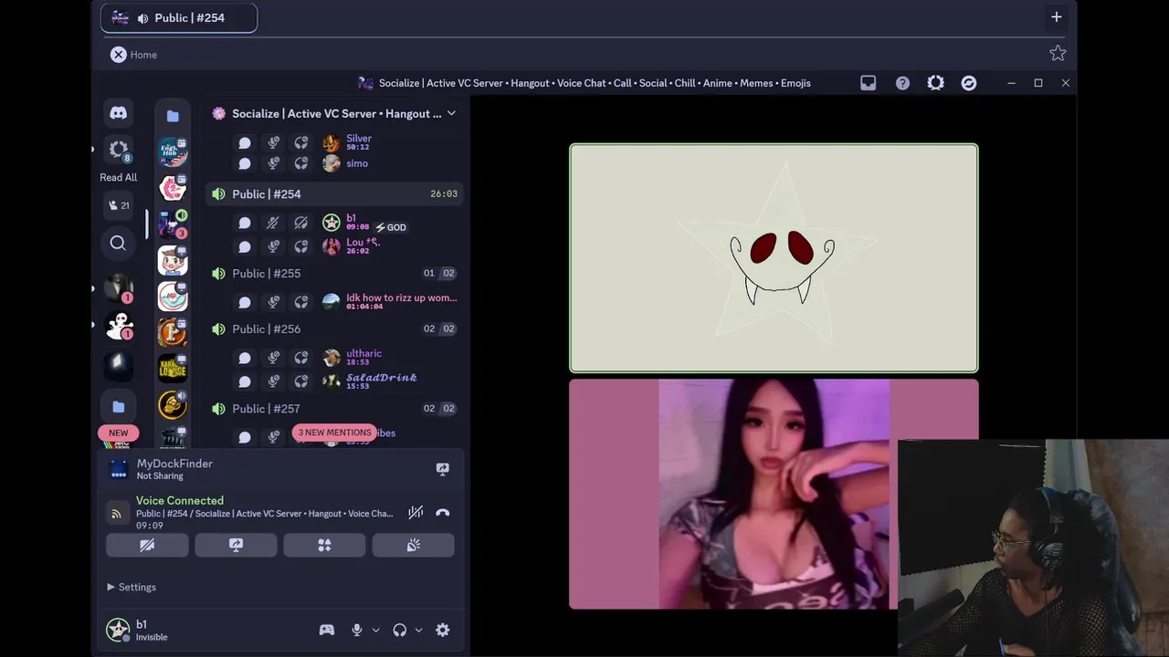Disconnect from voice with phone icon
The height and width of the screenshot is (657, 1169).
(443, 513)
